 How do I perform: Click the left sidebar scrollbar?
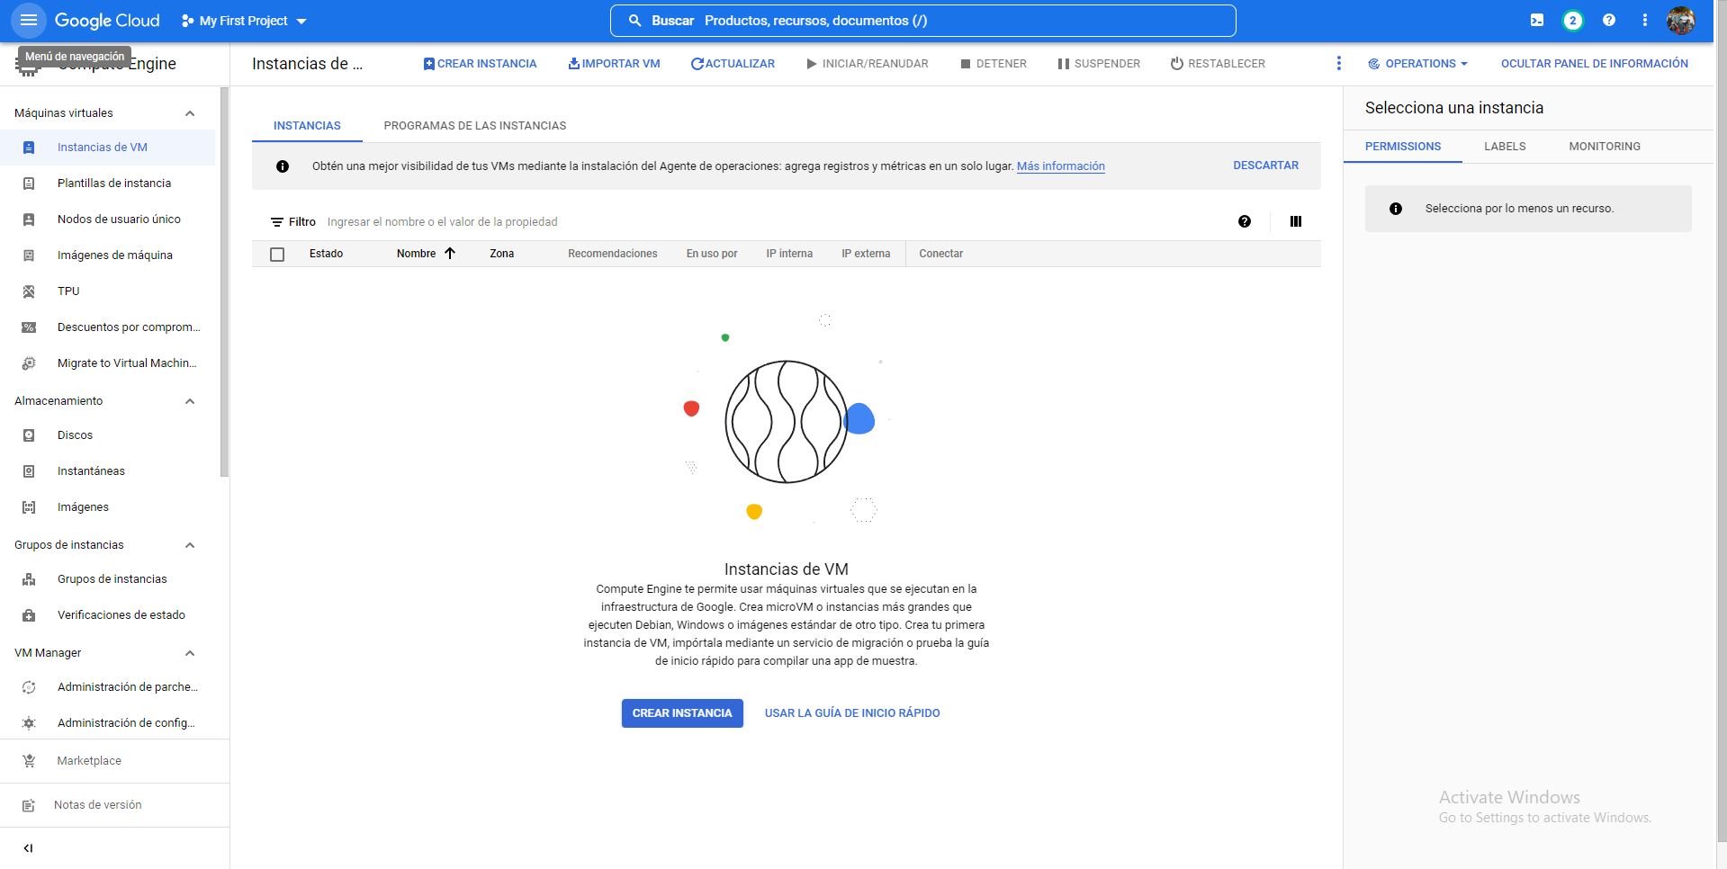click(x=224, y=282)
